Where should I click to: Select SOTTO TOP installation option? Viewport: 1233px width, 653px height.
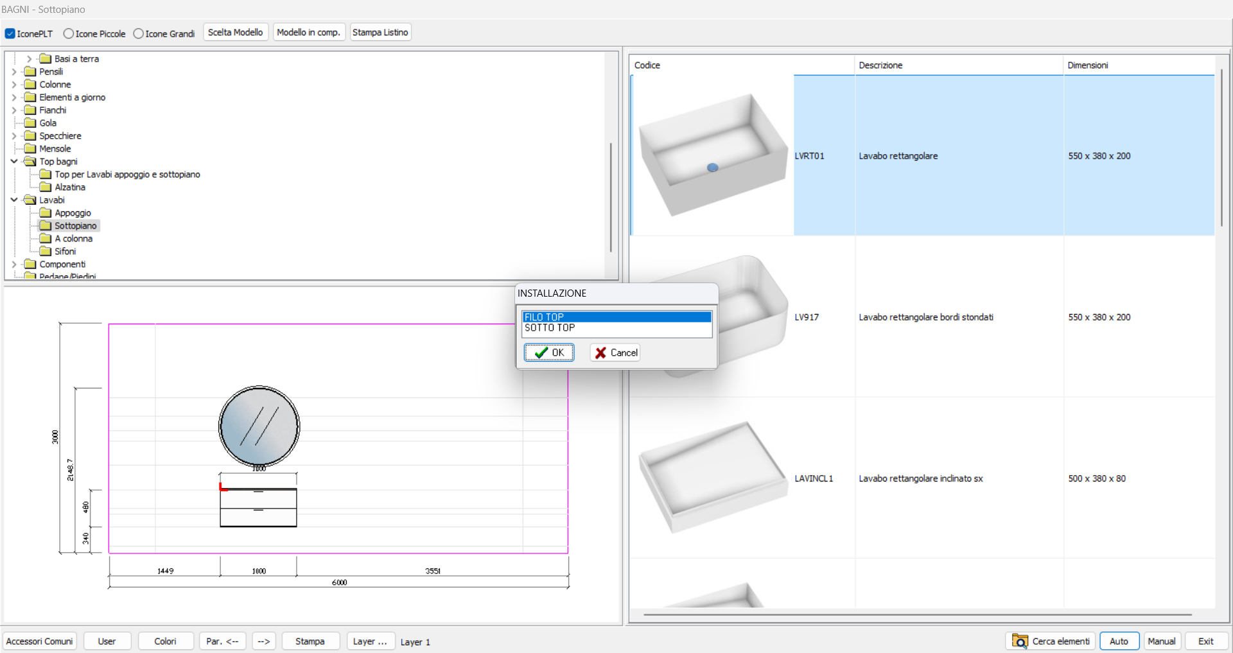point(616,327)
